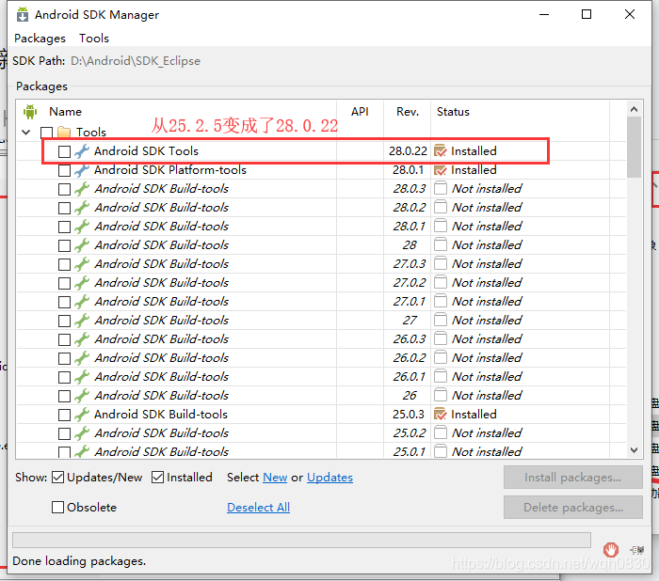Click not-installed status icon for rev 27.0.2

pyautogui.click(x=440, y=282)
